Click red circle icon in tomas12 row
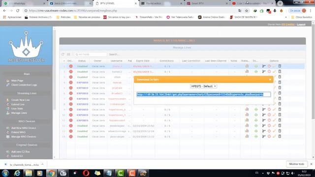Viewport: 315px width, 177px height. coord(71,72)
